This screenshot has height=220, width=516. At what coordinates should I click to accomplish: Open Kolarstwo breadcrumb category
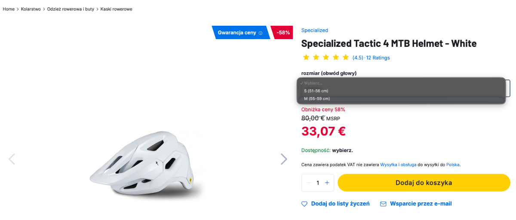click(31, 9)
